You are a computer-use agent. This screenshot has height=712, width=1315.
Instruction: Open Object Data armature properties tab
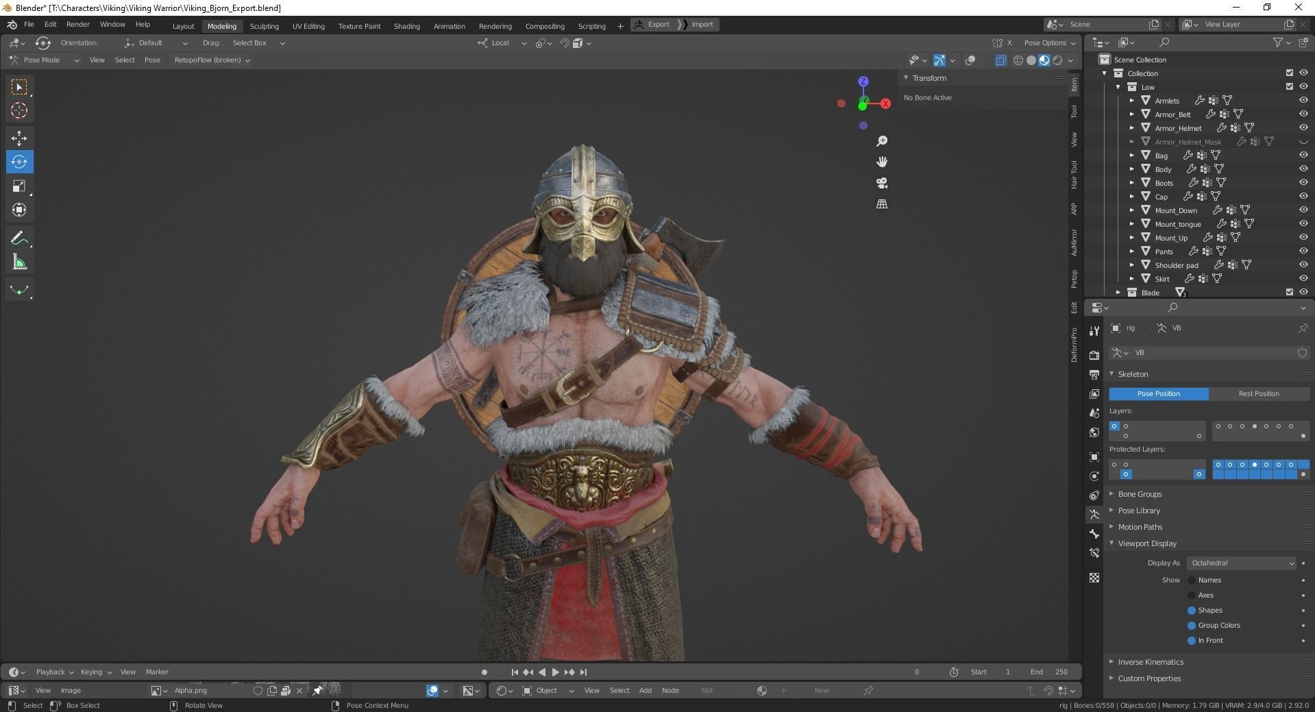[x=1094, y=515]
